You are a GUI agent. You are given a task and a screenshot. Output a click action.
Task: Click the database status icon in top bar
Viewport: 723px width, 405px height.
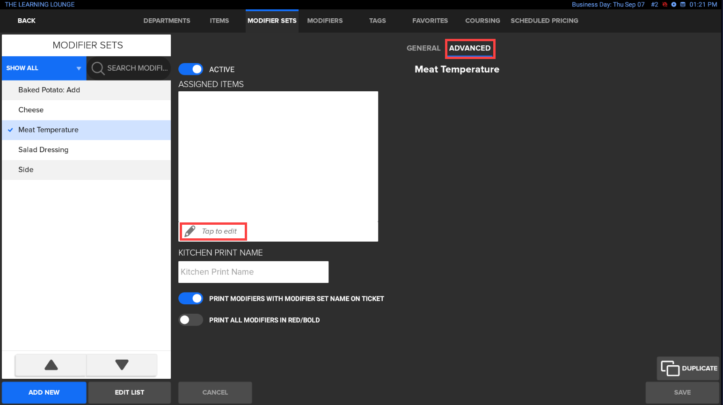click(683, 5)
